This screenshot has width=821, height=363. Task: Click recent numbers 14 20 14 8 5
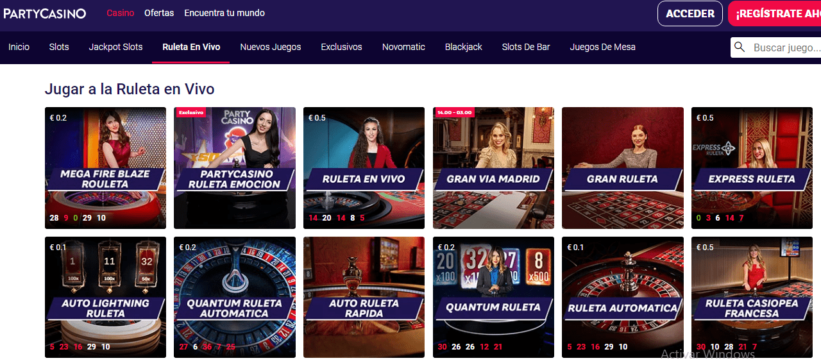[336, 218]
